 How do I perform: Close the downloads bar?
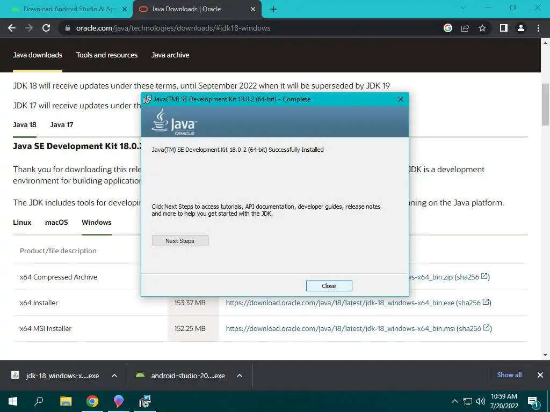click(x=540, y=375)
